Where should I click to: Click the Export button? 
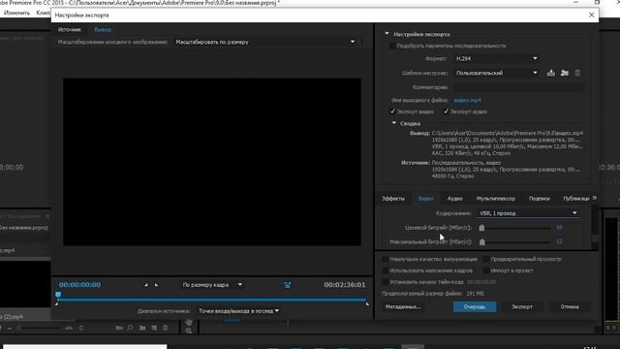coord(522,306)
